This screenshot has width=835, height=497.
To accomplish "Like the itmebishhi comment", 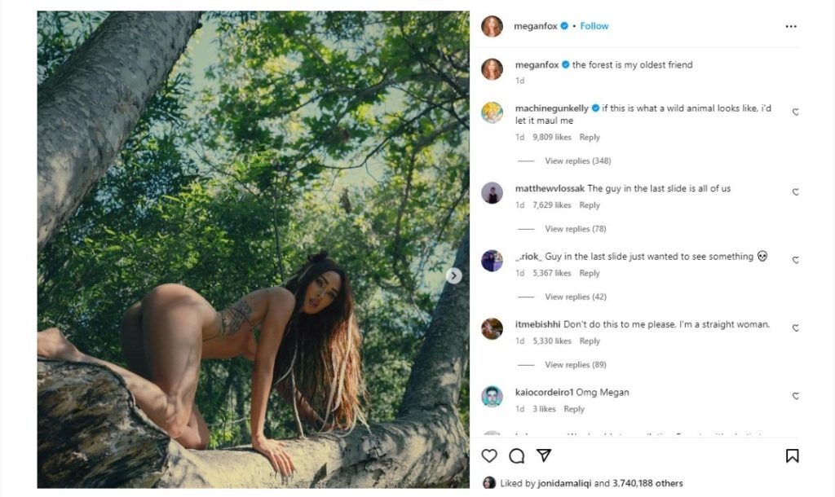I will 796,328.
